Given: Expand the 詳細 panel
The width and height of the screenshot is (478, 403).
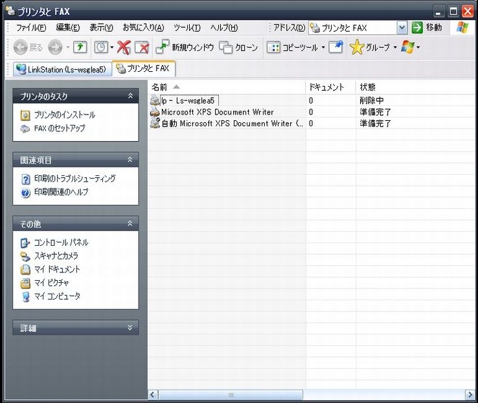Looking at the screenshot, I should pyautogui.click(x=130, y=327).
